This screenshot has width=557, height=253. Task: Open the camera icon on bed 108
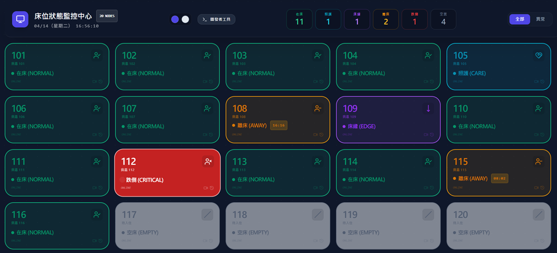click(315, 135)
